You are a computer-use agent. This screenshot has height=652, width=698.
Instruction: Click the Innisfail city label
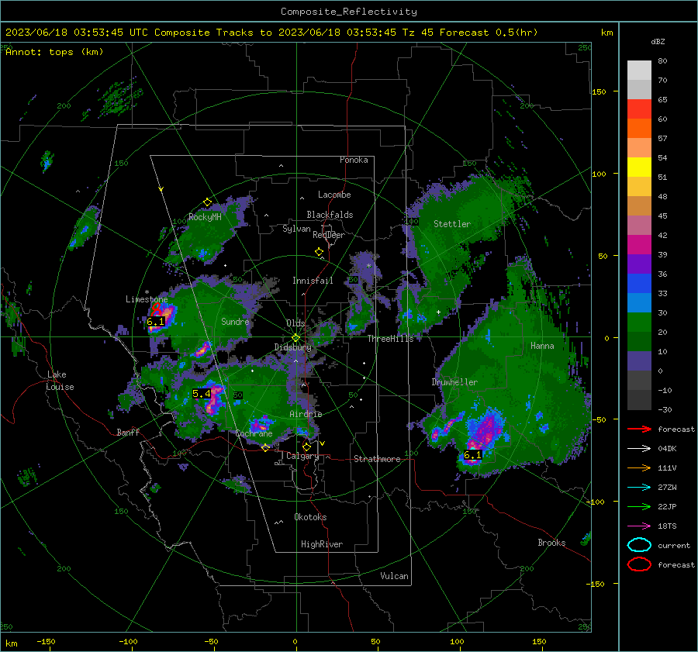click(x=313, y=281)
